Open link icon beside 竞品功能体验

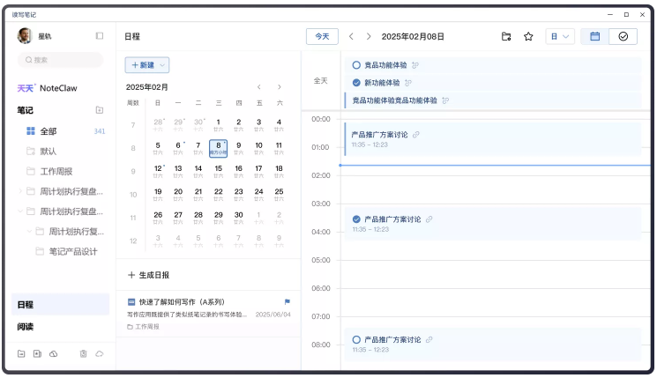(x=414, y=65)
